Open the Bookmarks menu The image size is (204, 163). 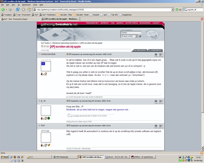pyautogui.click(x=26, y=5)
